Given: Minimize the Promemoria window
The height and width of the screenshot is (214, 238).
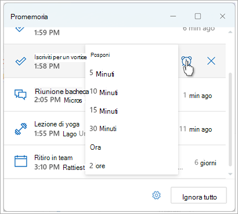Looking at the screenshot, I should [x=173, y=16].
